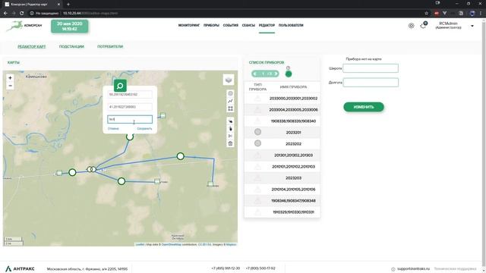The width and height of the screenshot is (486, 273).
Task: Switch to Редактор карт tab
Action: click(32, 46)
